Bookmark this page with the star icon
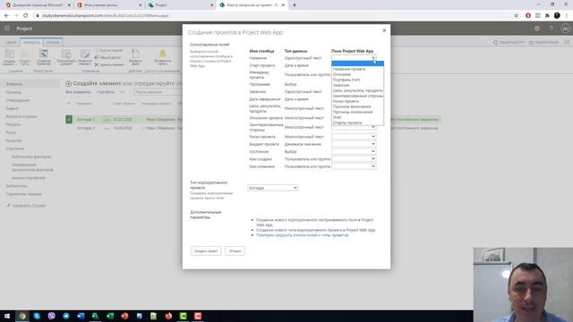Viewport: 573px width, 322px height. (x=516, y=16)
